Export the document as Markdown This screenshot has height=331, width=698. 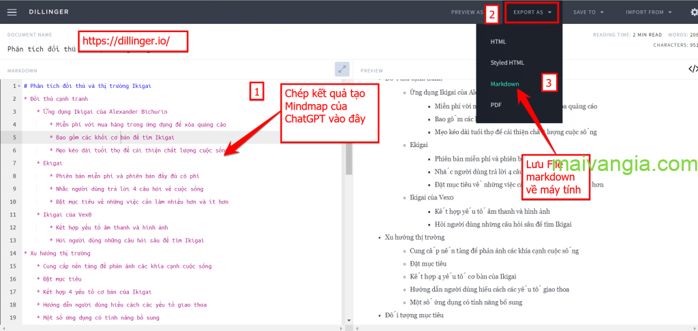(x=505, y=84)
